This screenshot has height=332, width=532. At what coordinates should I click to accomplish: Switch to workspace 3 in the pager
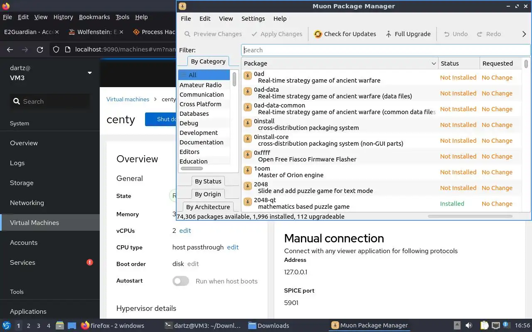pos(39,326)
